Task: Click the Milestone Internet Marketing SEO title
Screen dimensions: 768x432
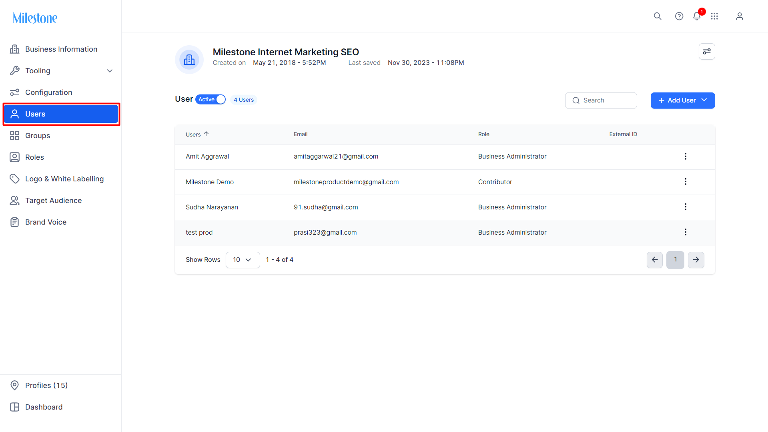Action: 286,52
